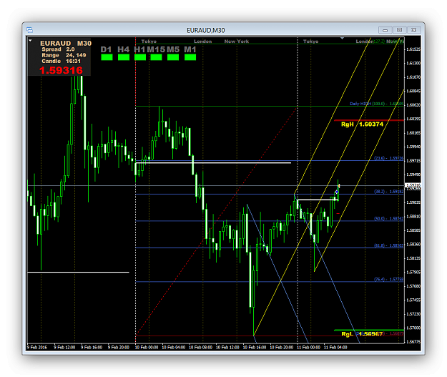Screen dimensions: 447x377
Task: Click the small arrow beside EURAUD info panel
Action: click(x=30, y=41)
